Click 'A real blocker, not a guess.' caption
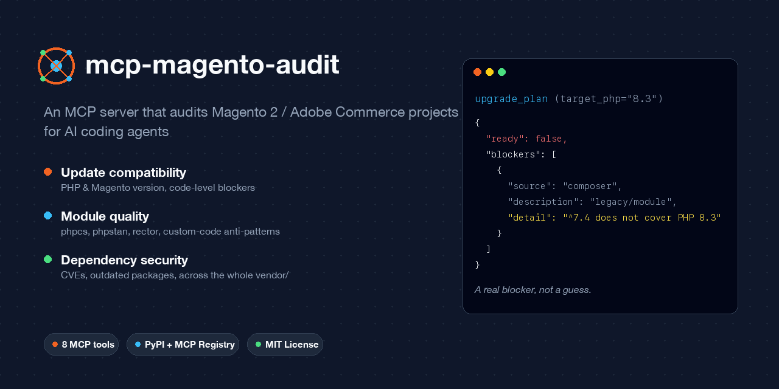 (x=533, y=290)
